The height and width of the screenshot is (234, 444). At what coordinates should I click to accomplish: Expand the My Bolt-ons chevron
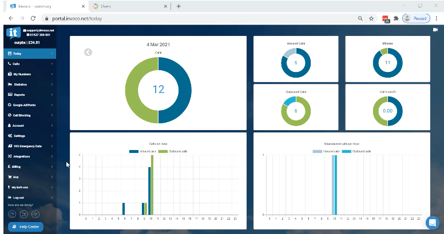(52, 187)
